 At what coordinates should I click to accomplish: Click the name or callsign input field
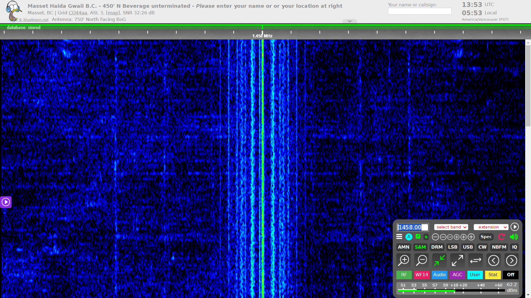(420, 11)
